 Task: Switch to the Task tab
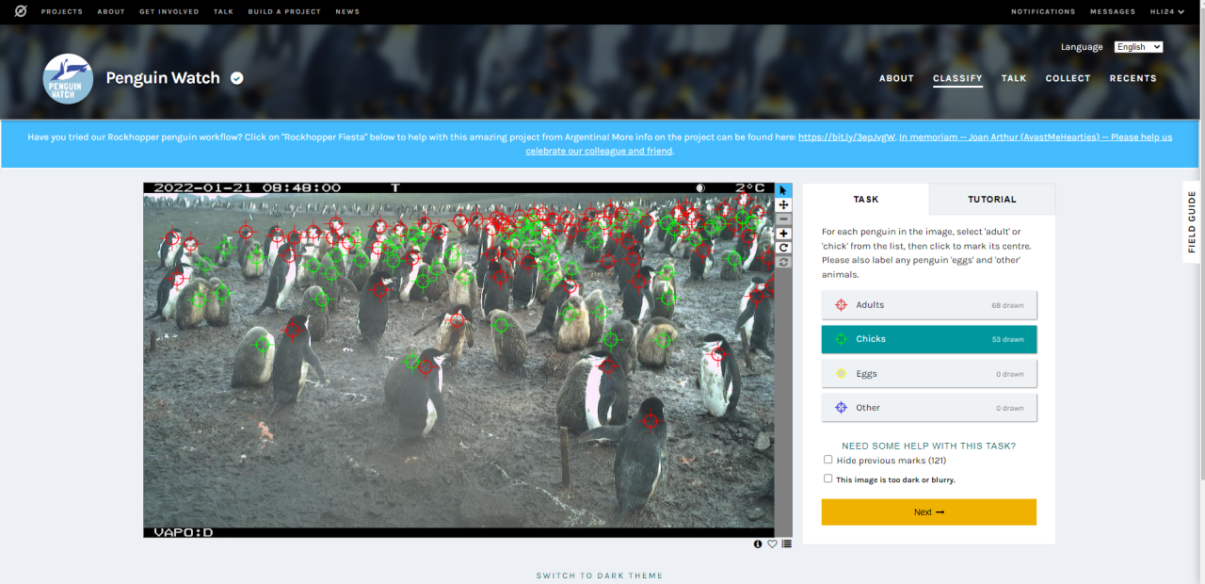click(x=866, y=200)
